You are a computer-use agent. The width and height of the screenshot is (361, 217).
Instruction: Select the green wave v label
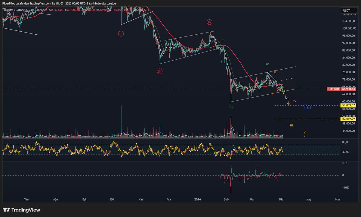coord(304,136)
